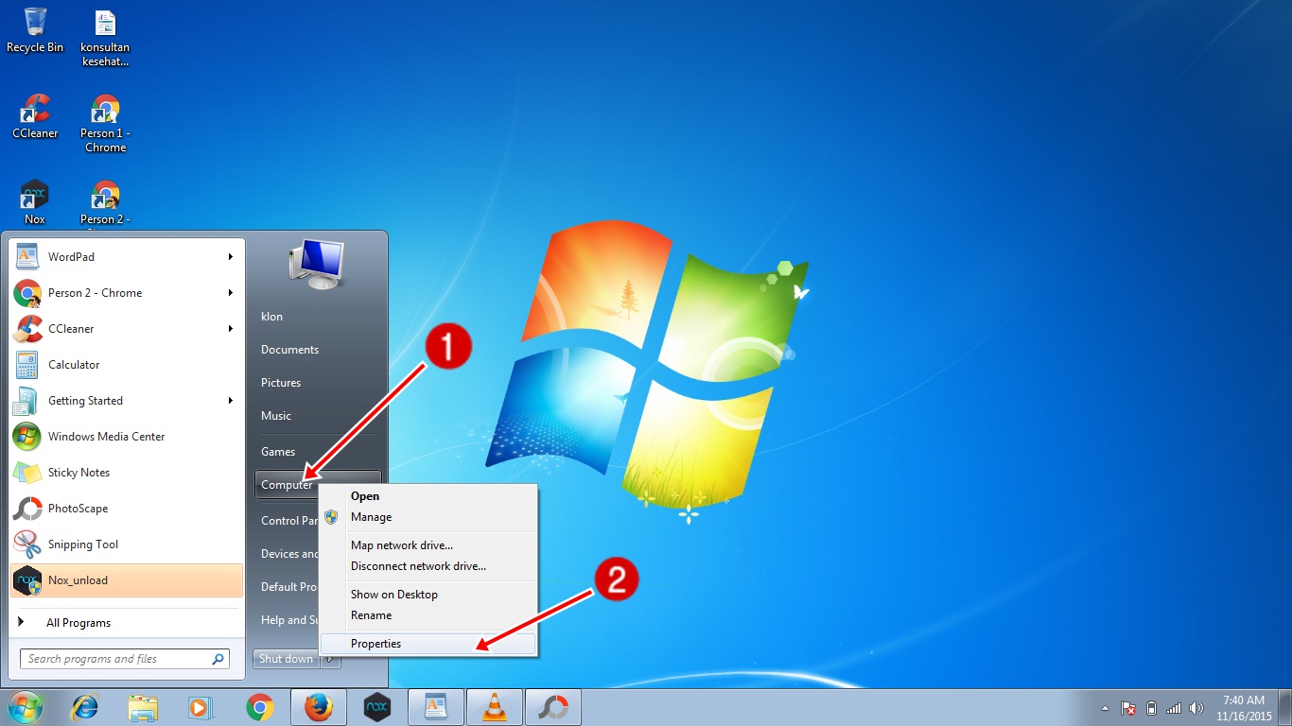The width and height of the screenshot is (1292, 726).
Task: Launch Calculator from the Start menu
Action: click(x=126, y=365)
